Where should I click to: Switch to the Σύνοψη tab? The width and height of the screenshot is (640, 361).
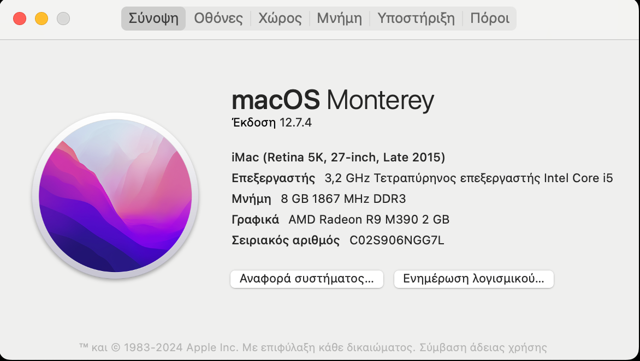pyautogui.click(x=153, y=19)
